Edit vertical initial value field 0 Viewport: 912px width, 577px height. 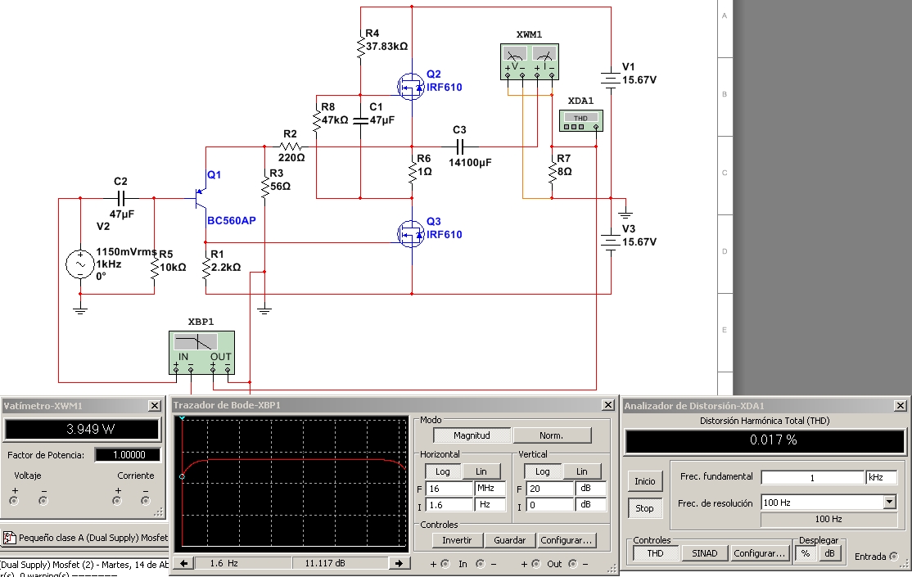(x=550, y=505)
